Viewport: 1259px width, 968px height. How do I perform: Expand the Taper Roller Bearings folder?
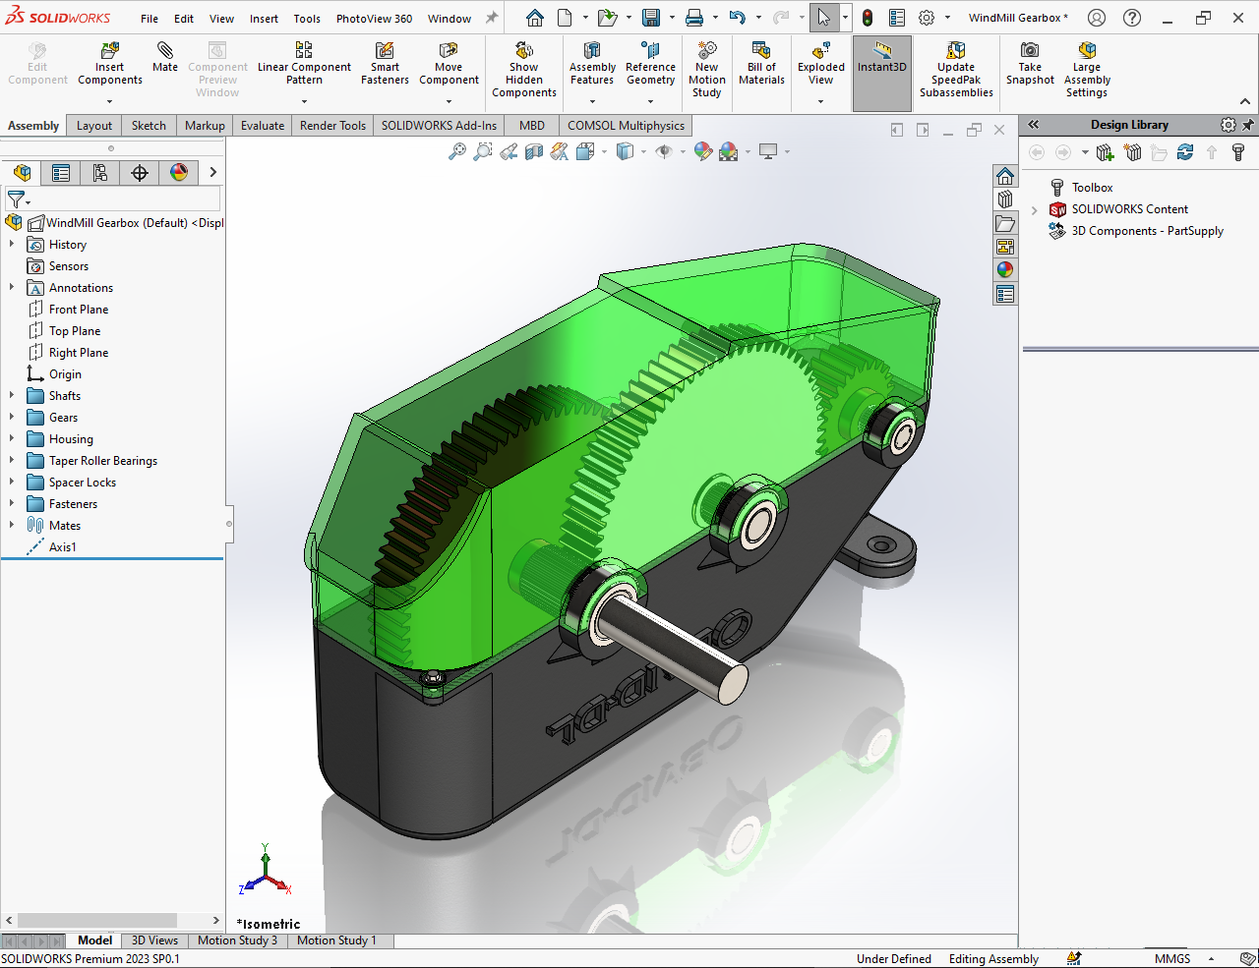[x=12, y=461]
